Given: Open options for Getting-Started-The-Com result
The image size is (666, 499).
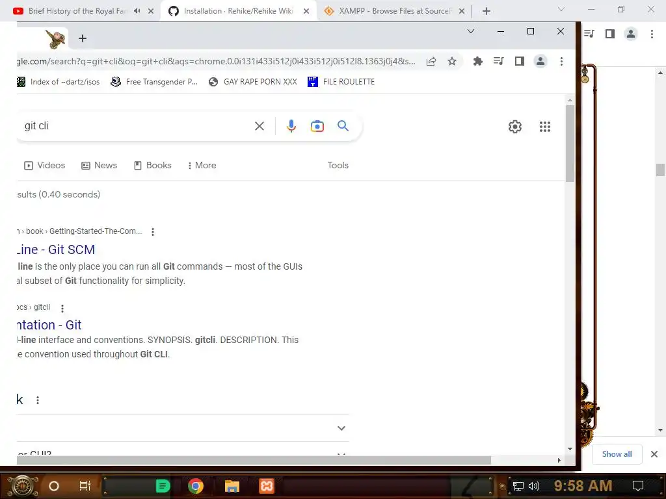Looking at the screenshot, I should tap(152, 232).
